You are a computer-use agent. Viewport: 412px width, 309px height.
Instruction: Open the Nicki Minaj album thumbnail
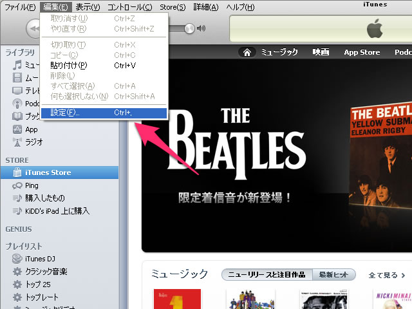(x=393, y=299)
